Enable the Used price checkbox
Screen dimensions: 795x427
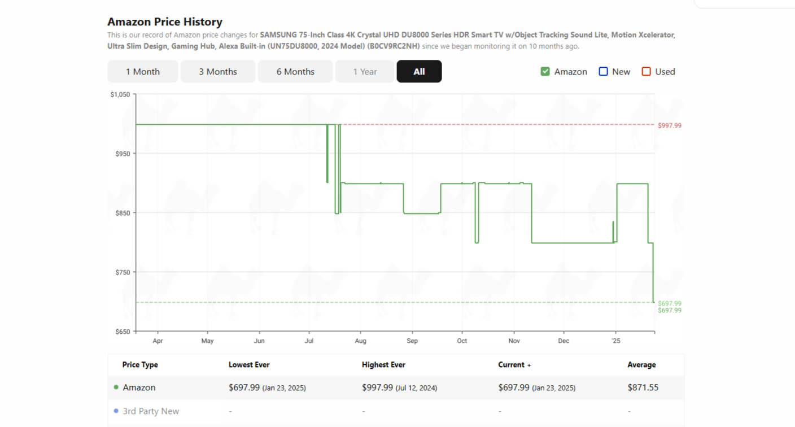tap(647, 71)
